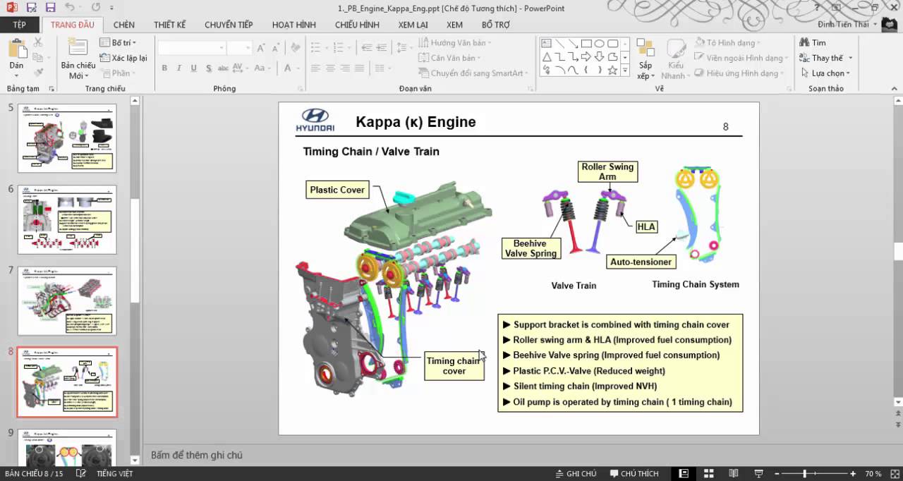Open the Thay thế dropdown arrow
Viewport: 903px width, 481px height.
[851, 58]
